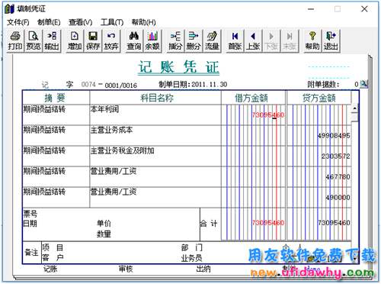Discard changes with 放弃 icon

click(x=111, y=40)
